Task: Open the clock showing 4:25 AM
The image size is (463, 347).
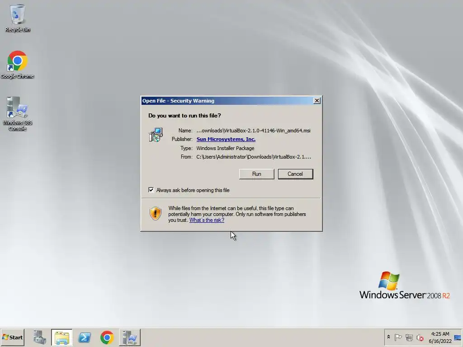Action: click(x=440, y=337)
